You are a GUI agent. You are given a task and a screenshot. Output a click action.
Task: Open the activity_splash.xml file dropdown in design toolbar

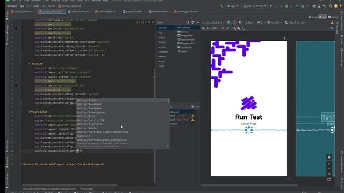pos(213,23)
